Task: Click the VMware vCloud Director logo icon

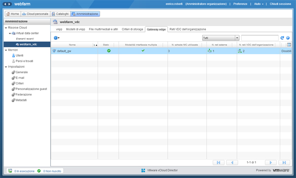Action: tap(143, 171)
